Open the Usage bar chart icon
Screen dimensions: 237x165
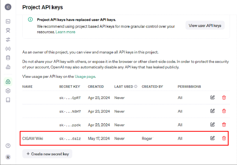[8, 67]
